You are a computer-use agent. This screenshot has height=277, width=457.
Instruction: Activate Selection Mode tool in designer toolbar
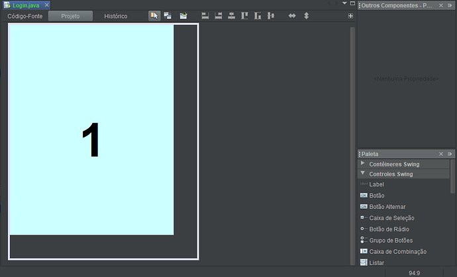(x=154, y=16)
